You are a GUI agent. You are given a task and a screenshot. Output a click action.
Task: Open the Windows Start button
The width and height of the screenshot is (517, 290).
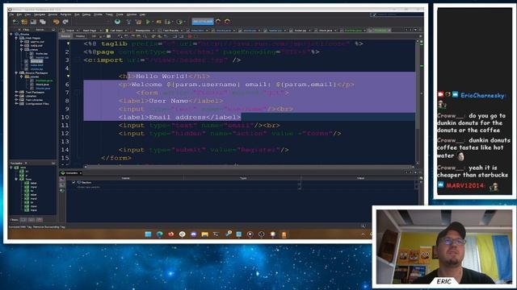(148, 234)
